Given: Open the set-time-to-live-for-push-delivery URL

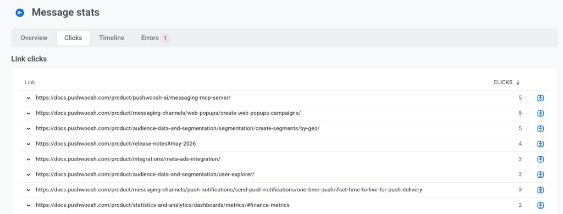Looking at the screenshot, I should [229, 190].
